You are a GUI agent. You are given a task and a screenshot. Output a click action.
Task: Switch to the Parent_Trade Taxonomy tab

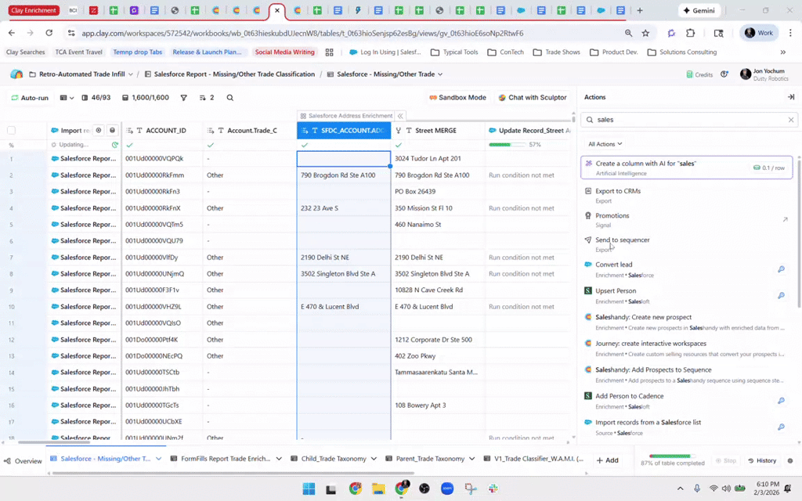[x=430, y=460]
